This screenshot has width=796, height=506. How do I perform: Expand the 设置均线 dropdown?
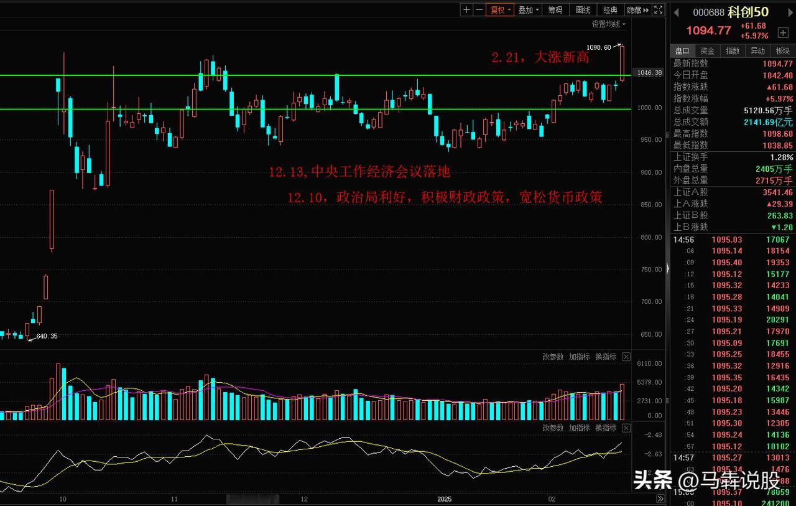click(608, 24)
